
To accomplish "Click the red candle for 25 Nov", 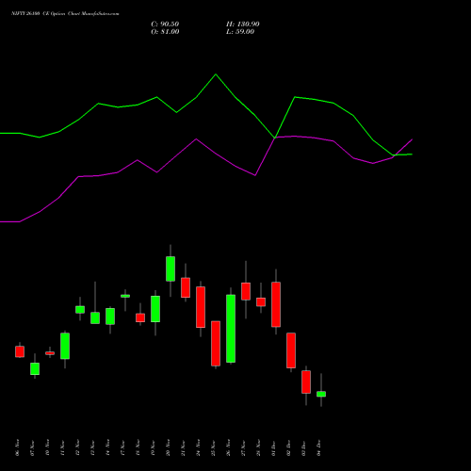I will point(216,343).
